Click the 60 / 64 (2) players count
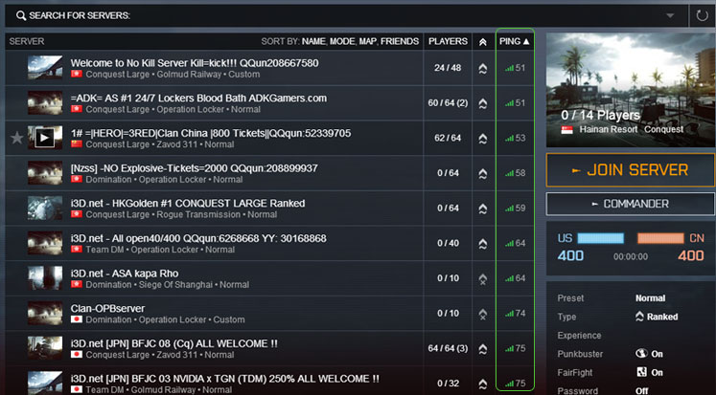Viewport: 716px width, 395px height. point(448,103)
